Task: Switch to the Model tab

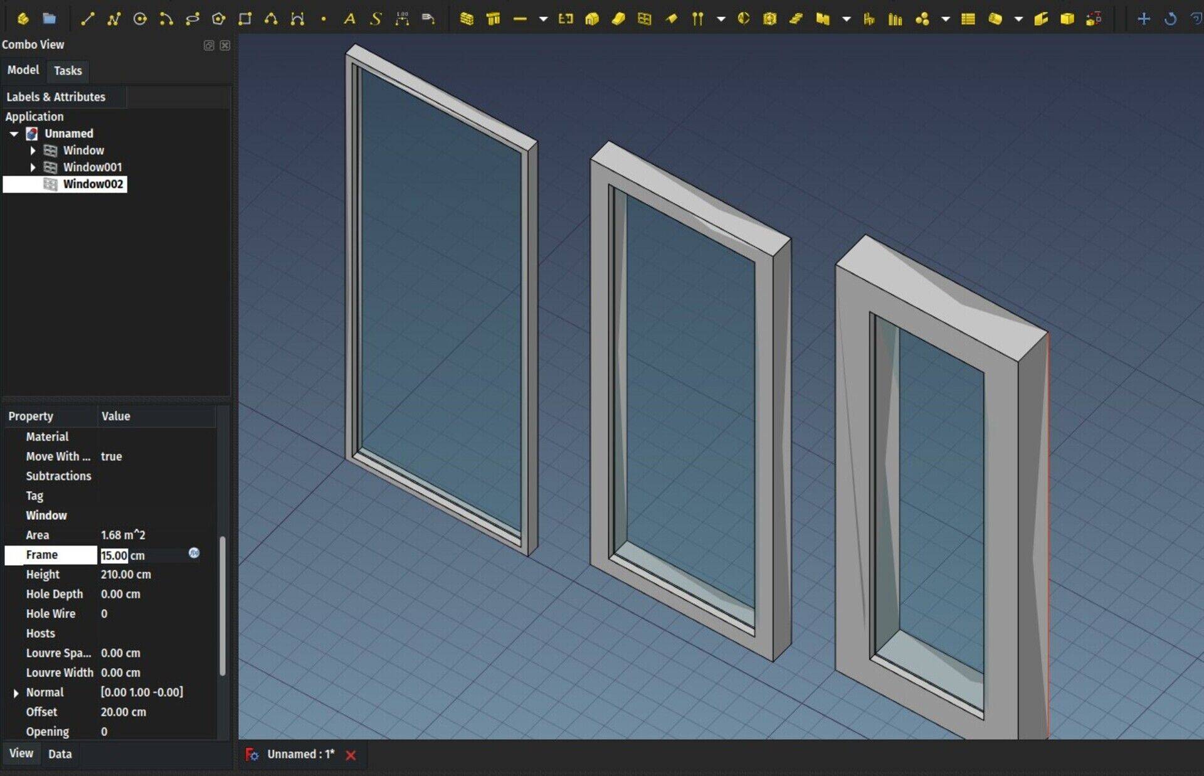Action: point(23,70)
